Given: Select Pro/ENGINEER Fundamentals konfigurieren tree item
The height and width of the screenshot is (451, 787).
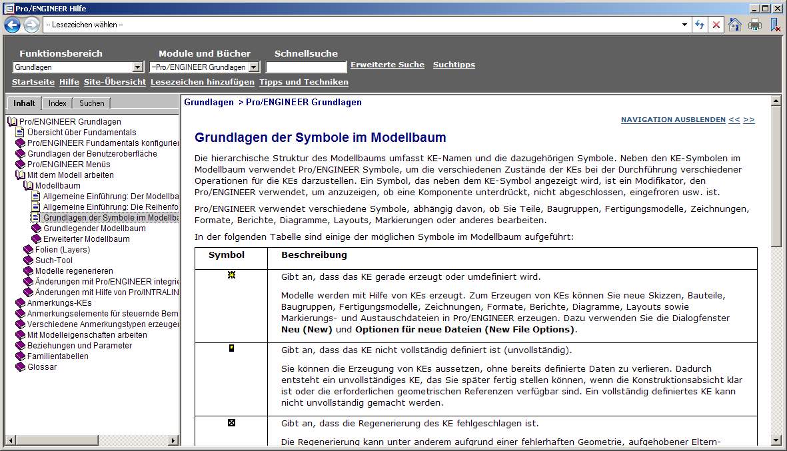Looking at the screenshot, I should (103, 143).
